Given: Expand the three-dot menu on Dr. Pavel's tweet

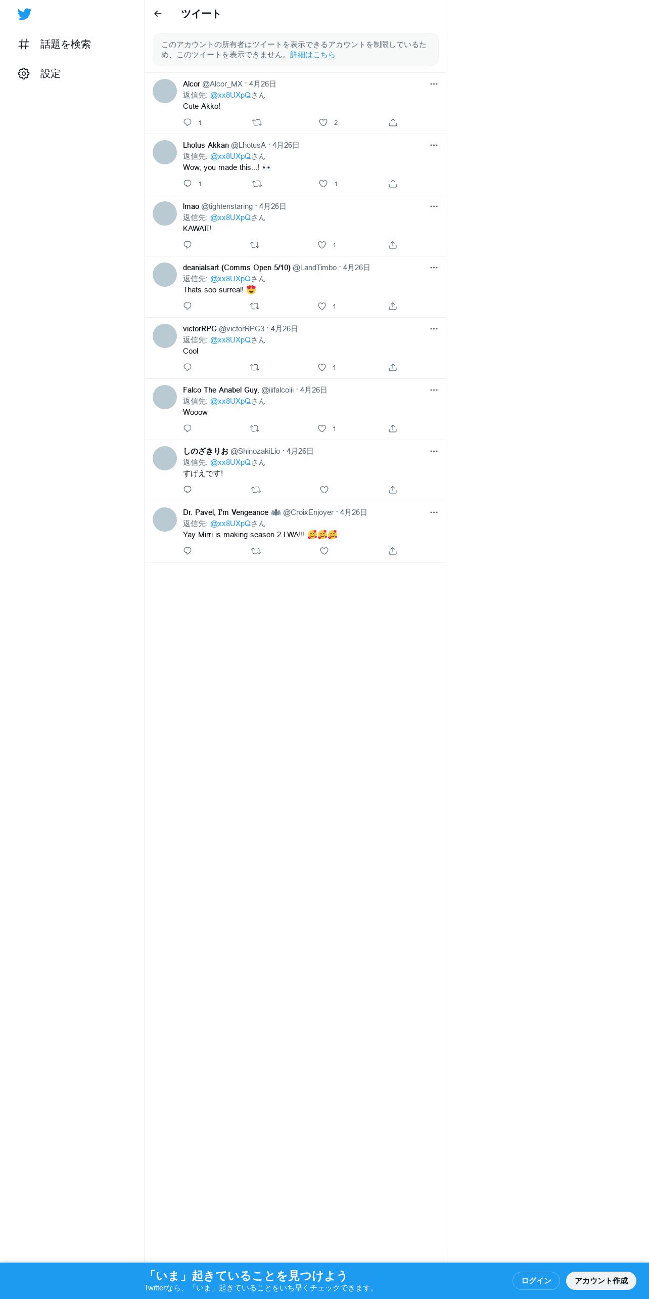Looking at the screenshot, I should [x=434, y=512].
